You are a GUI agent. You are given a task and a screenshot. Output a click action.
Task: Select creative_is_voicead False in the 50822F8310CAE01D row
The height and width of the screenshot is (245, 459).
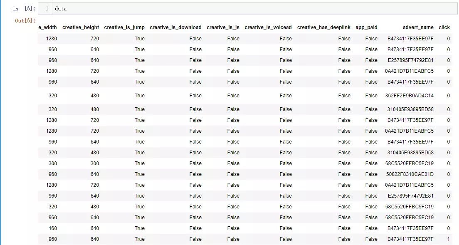pos(286,174)
